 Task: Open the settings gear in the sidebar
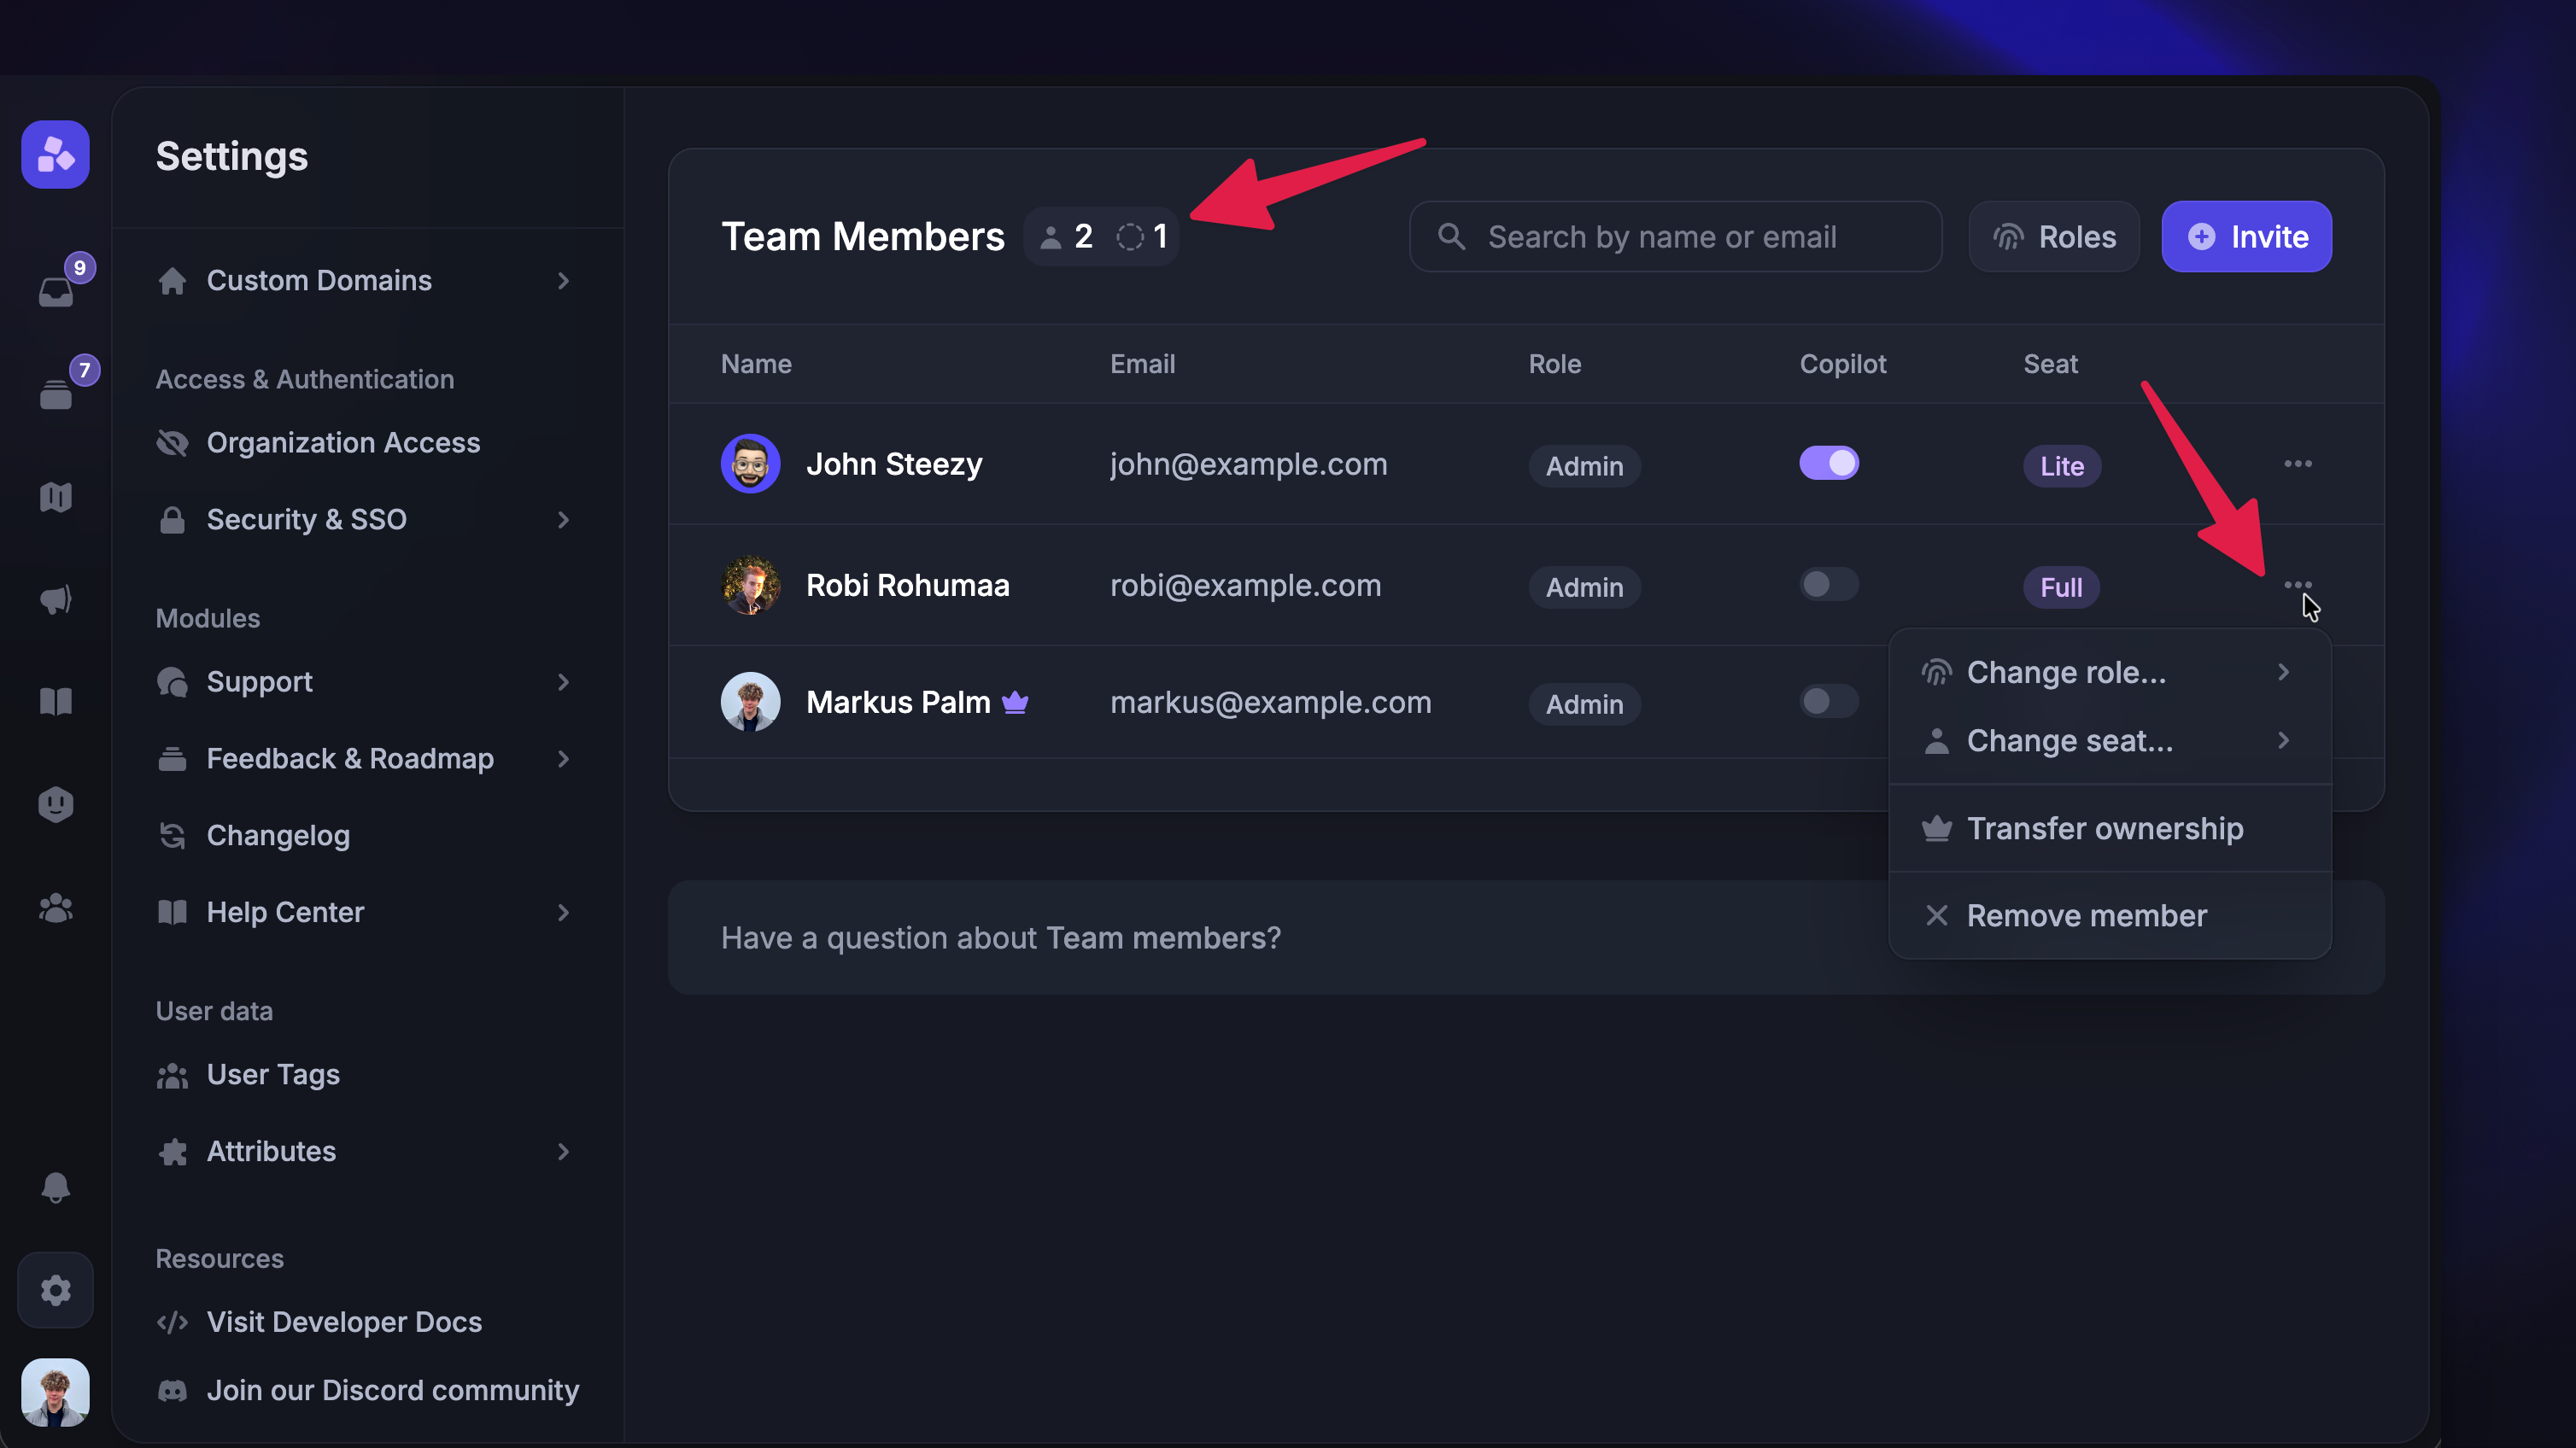[x=55, y=1290]
